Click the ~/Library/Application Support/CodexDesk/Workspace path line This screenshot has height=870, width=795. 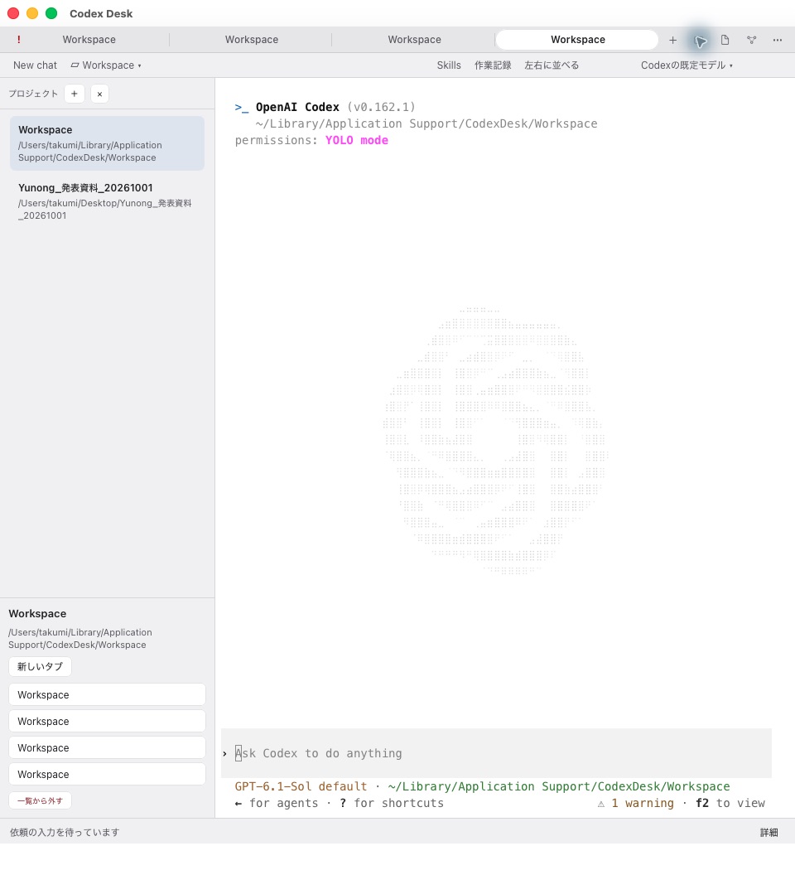click(x=426, y=123)
